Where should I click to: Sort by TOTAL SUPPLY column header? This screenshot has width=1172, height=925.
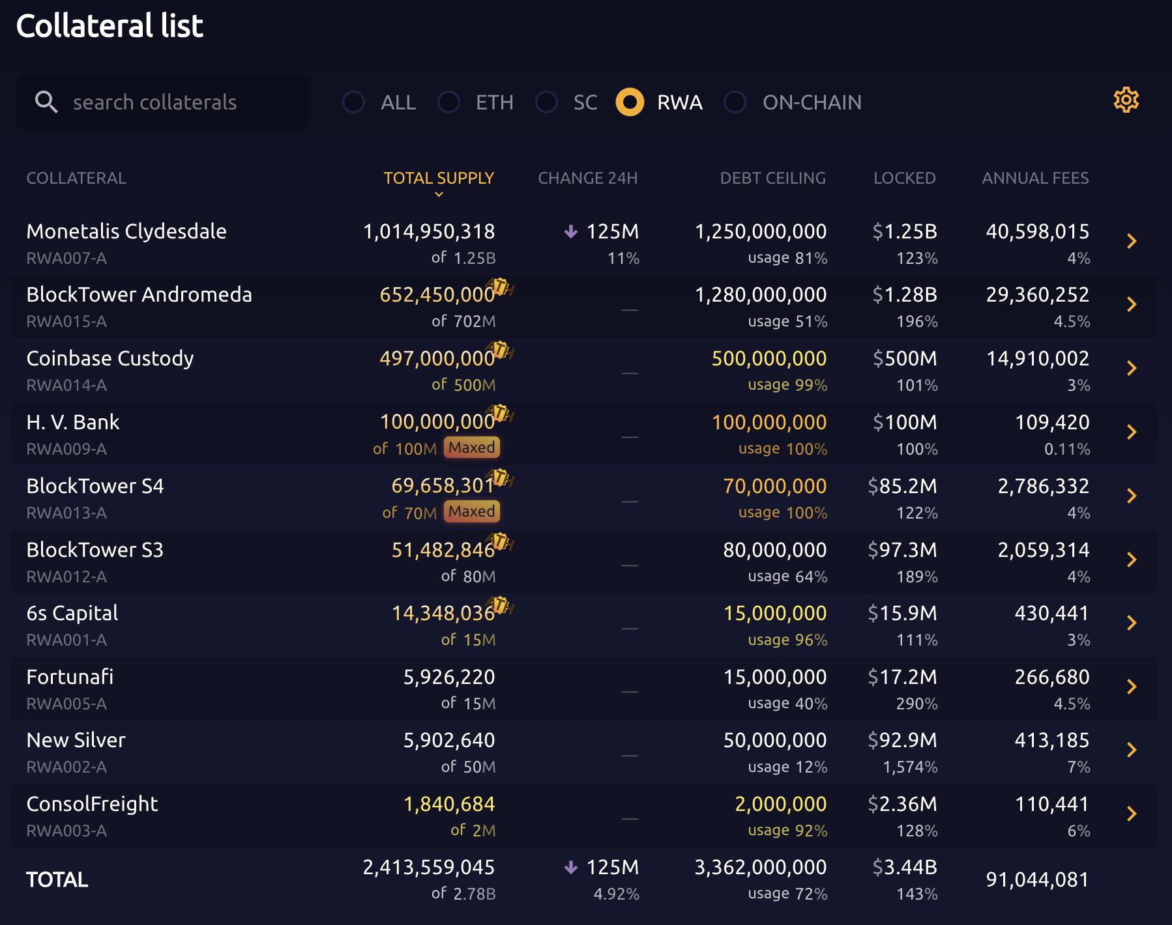439,178
